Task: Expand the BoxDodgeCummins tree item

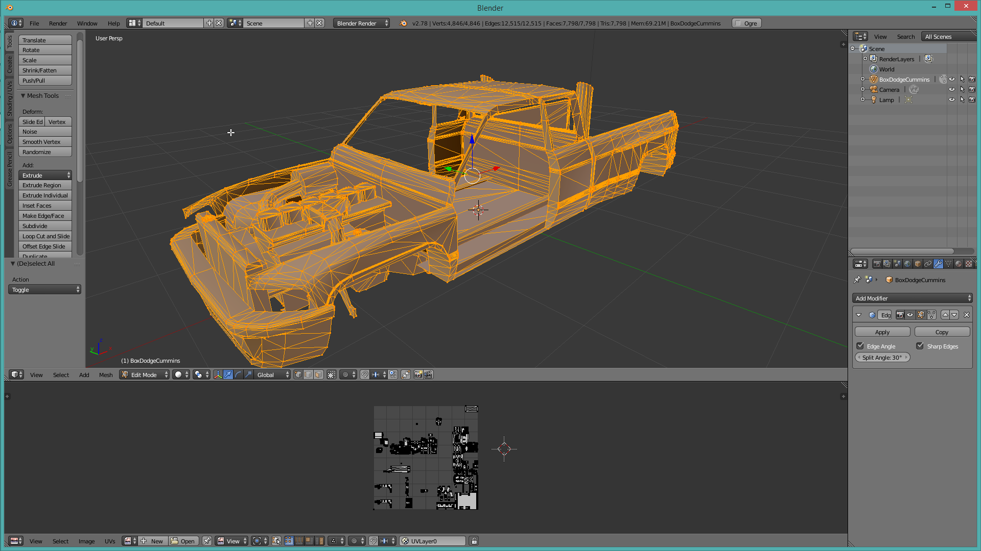Action: point(863,79)
